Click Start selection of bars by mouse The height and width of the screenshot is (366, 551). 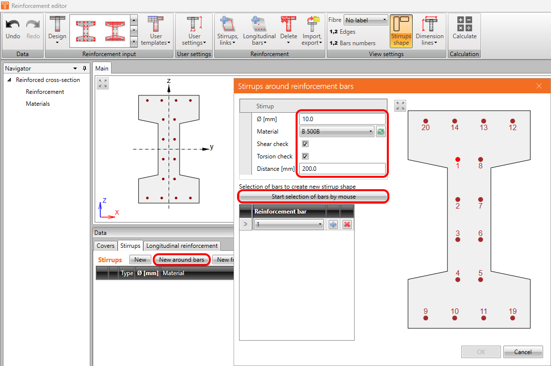coord(313,197)
